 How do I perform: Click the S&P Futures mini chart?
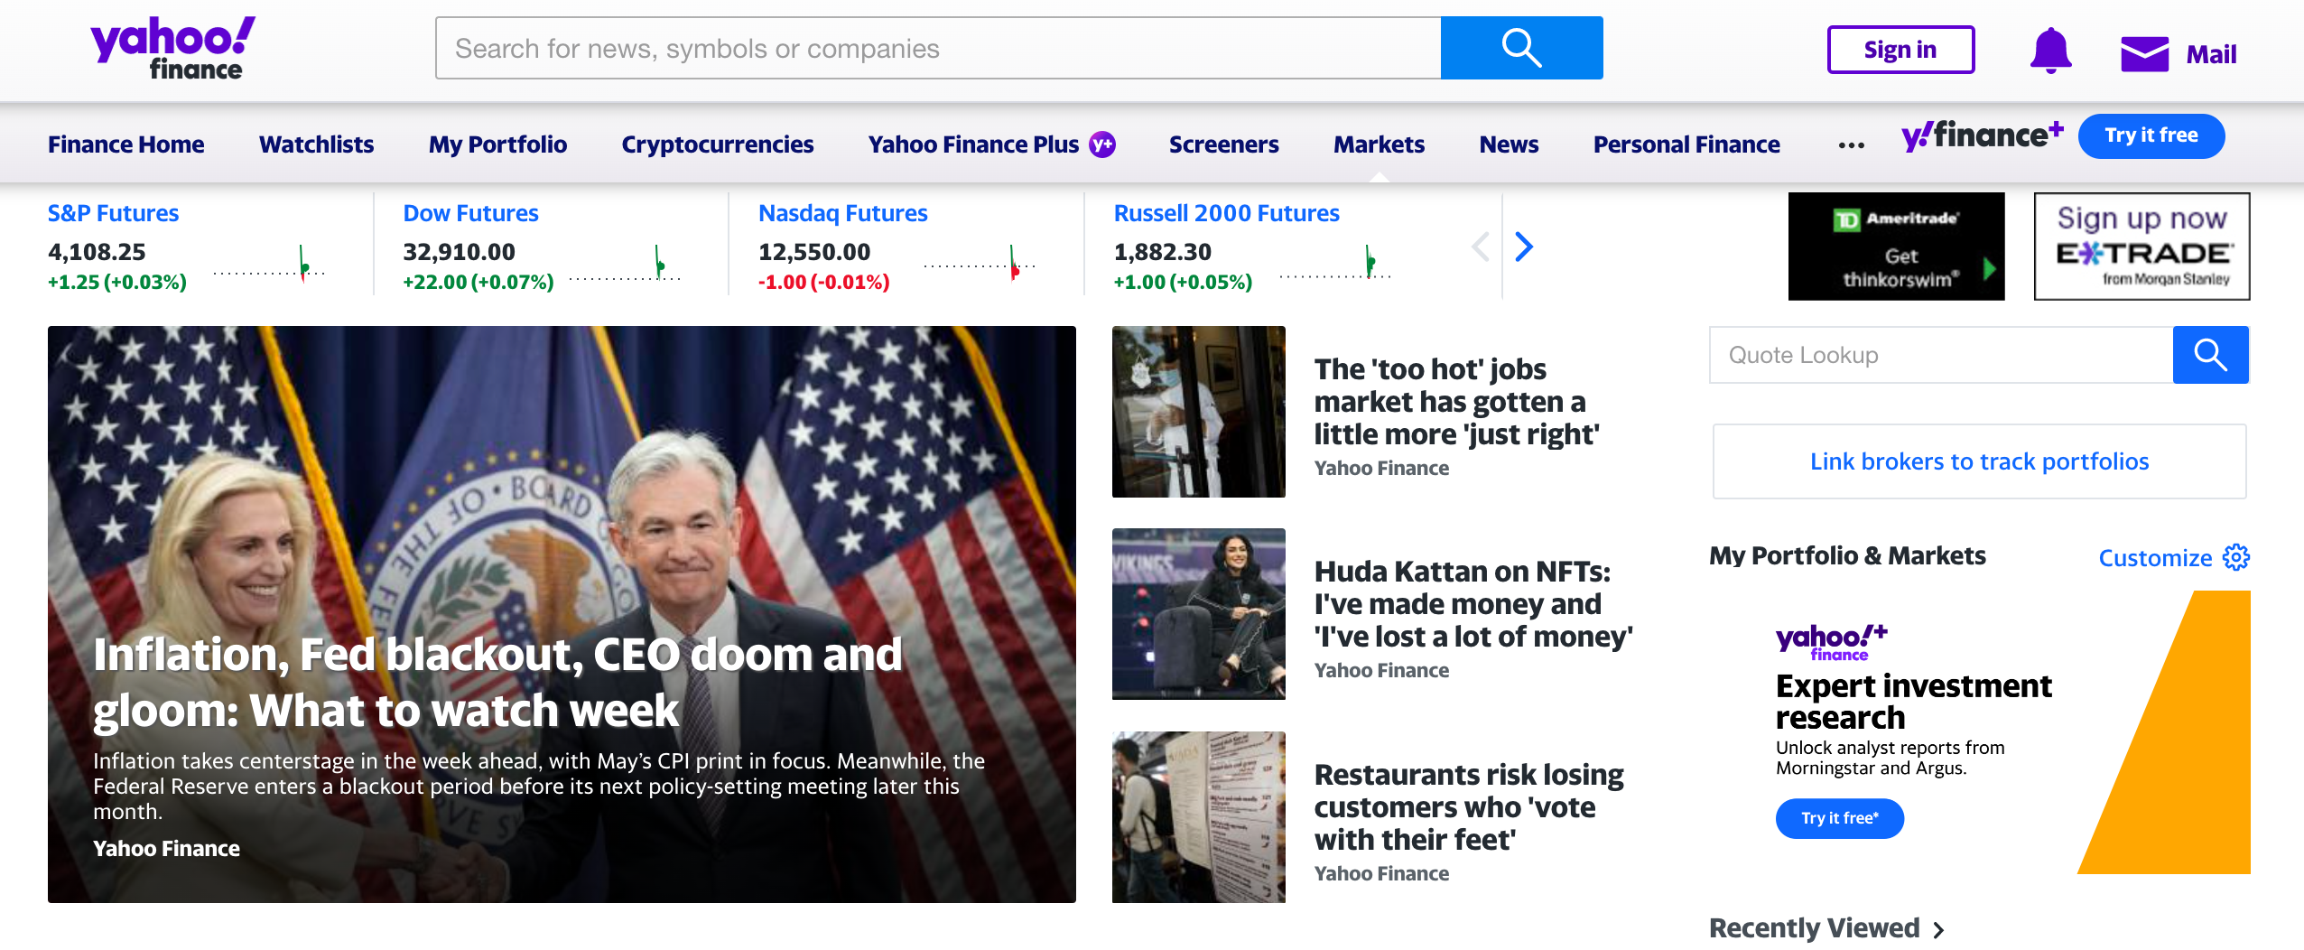(269, 265)
